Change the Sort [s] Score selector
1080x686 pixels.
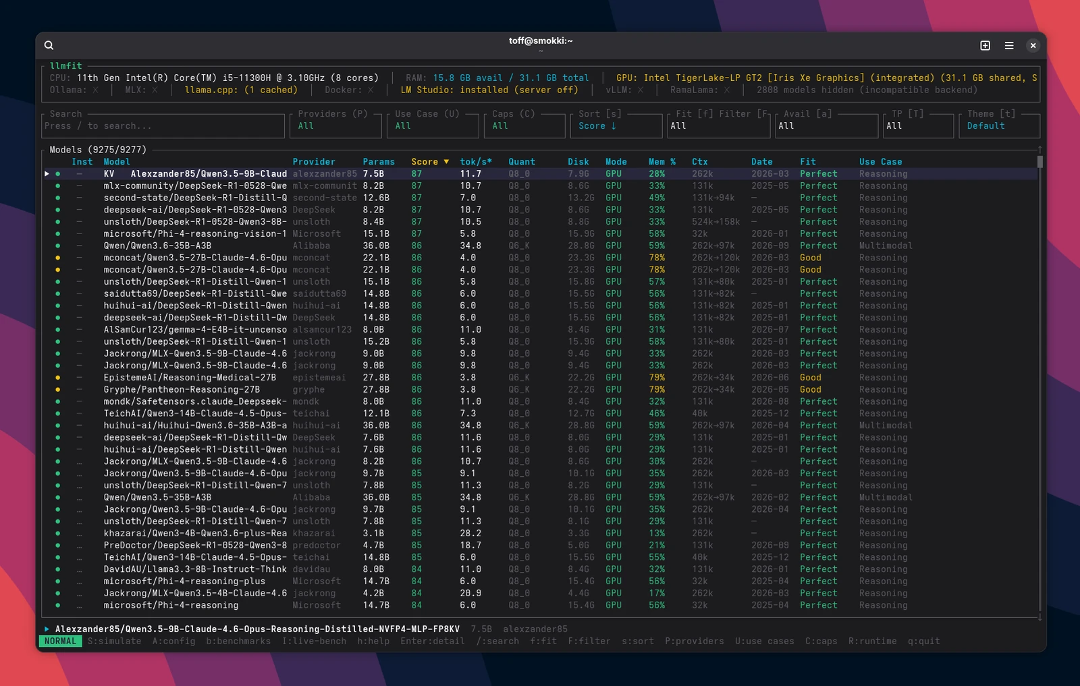[616, 125]
